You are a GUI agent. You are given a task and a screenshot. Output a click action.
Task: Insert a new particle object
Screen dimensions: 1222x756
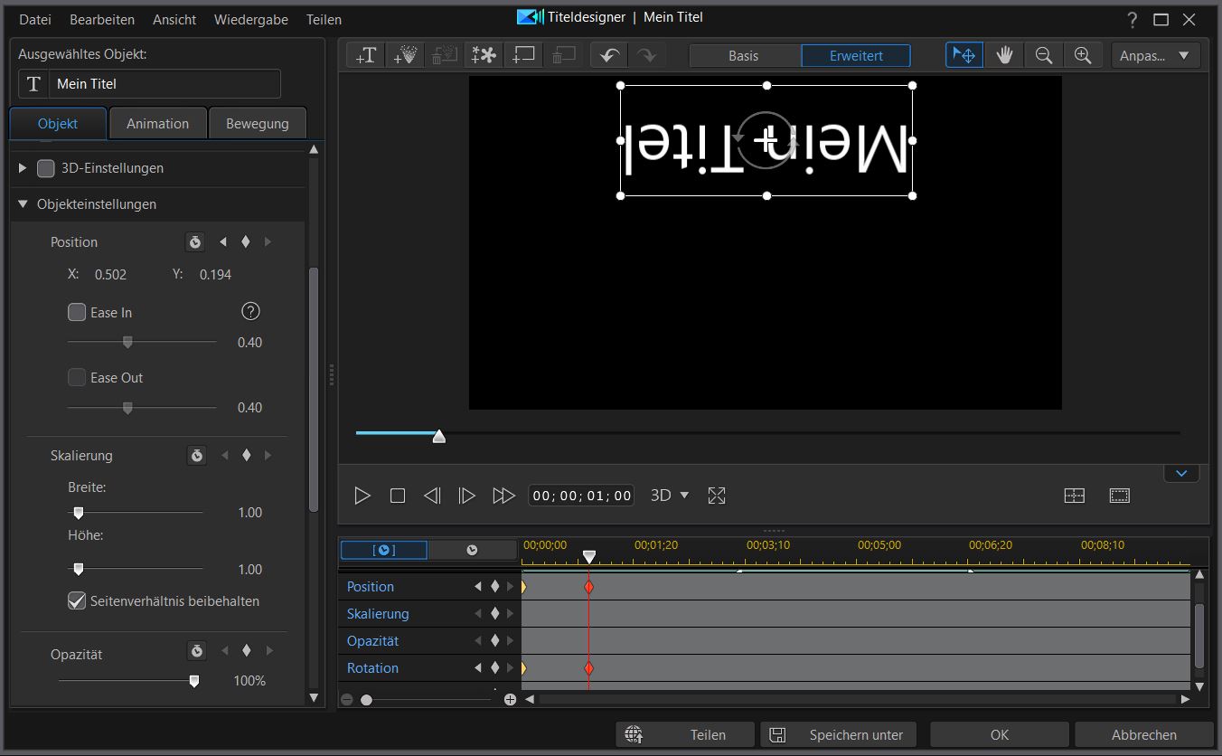pos(404,54)
